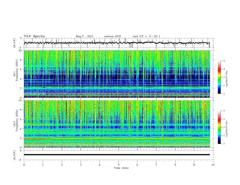Click the ch.1 PSD color bar
The height and width of the screenshot is (185, 240).
point(219,77)
